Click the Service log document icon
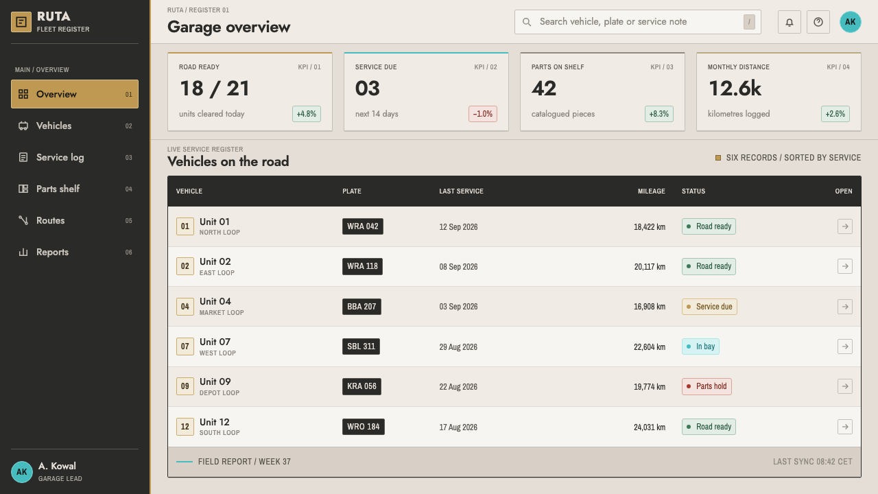 pos(23,157)
